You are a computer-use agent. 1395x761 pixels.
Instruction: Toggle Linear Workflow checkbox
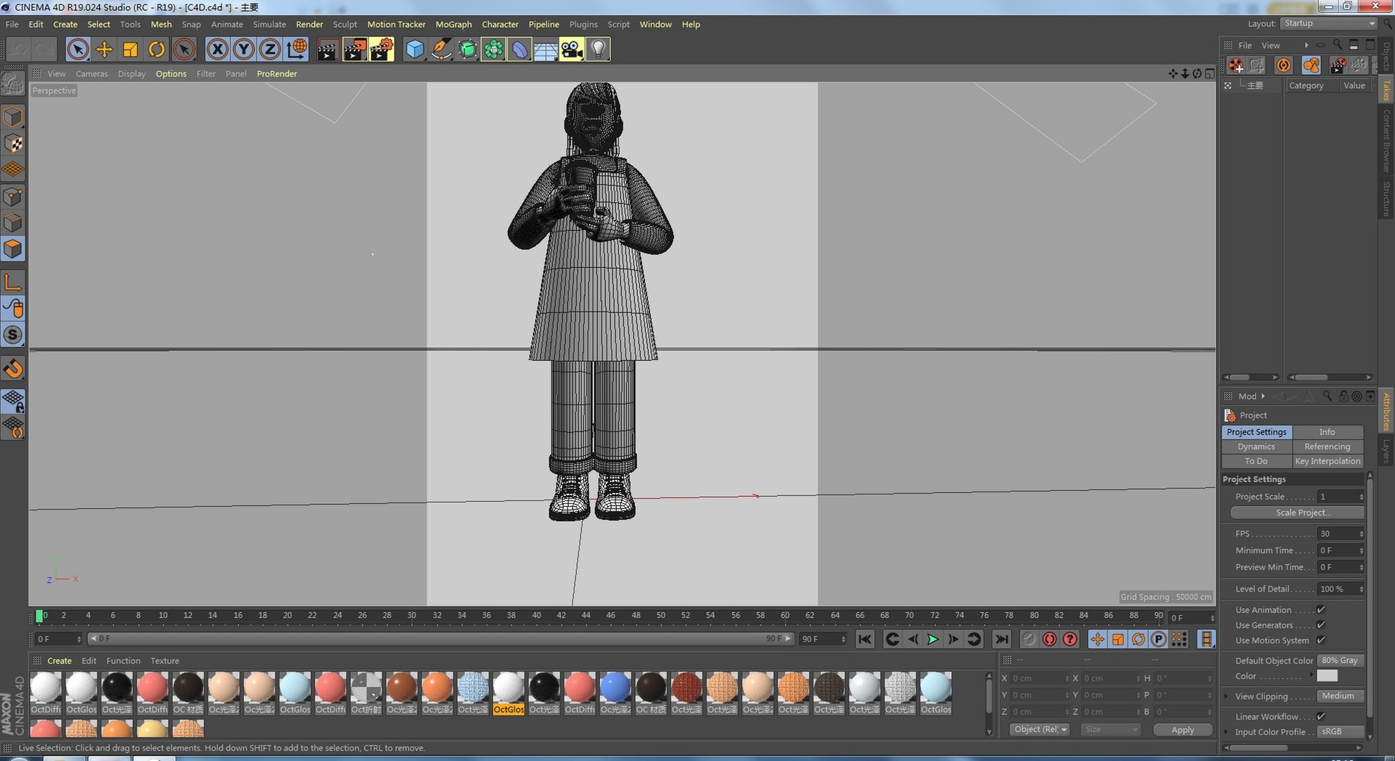point(1321,717)
